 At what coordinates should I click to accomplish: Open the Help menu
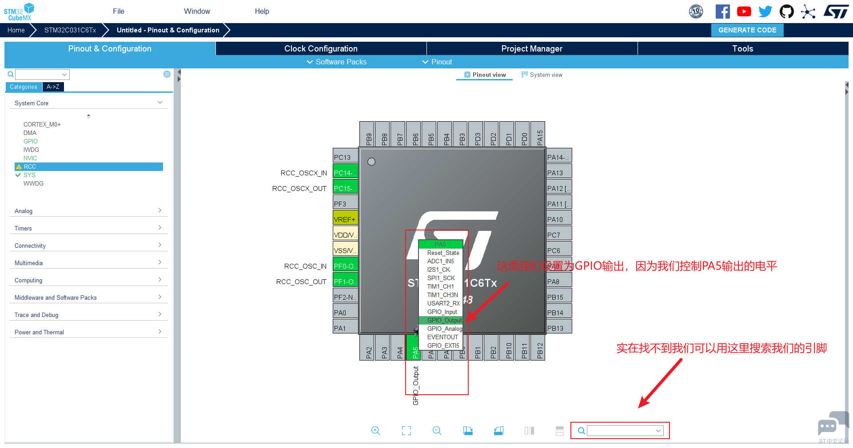pos(262,12)
